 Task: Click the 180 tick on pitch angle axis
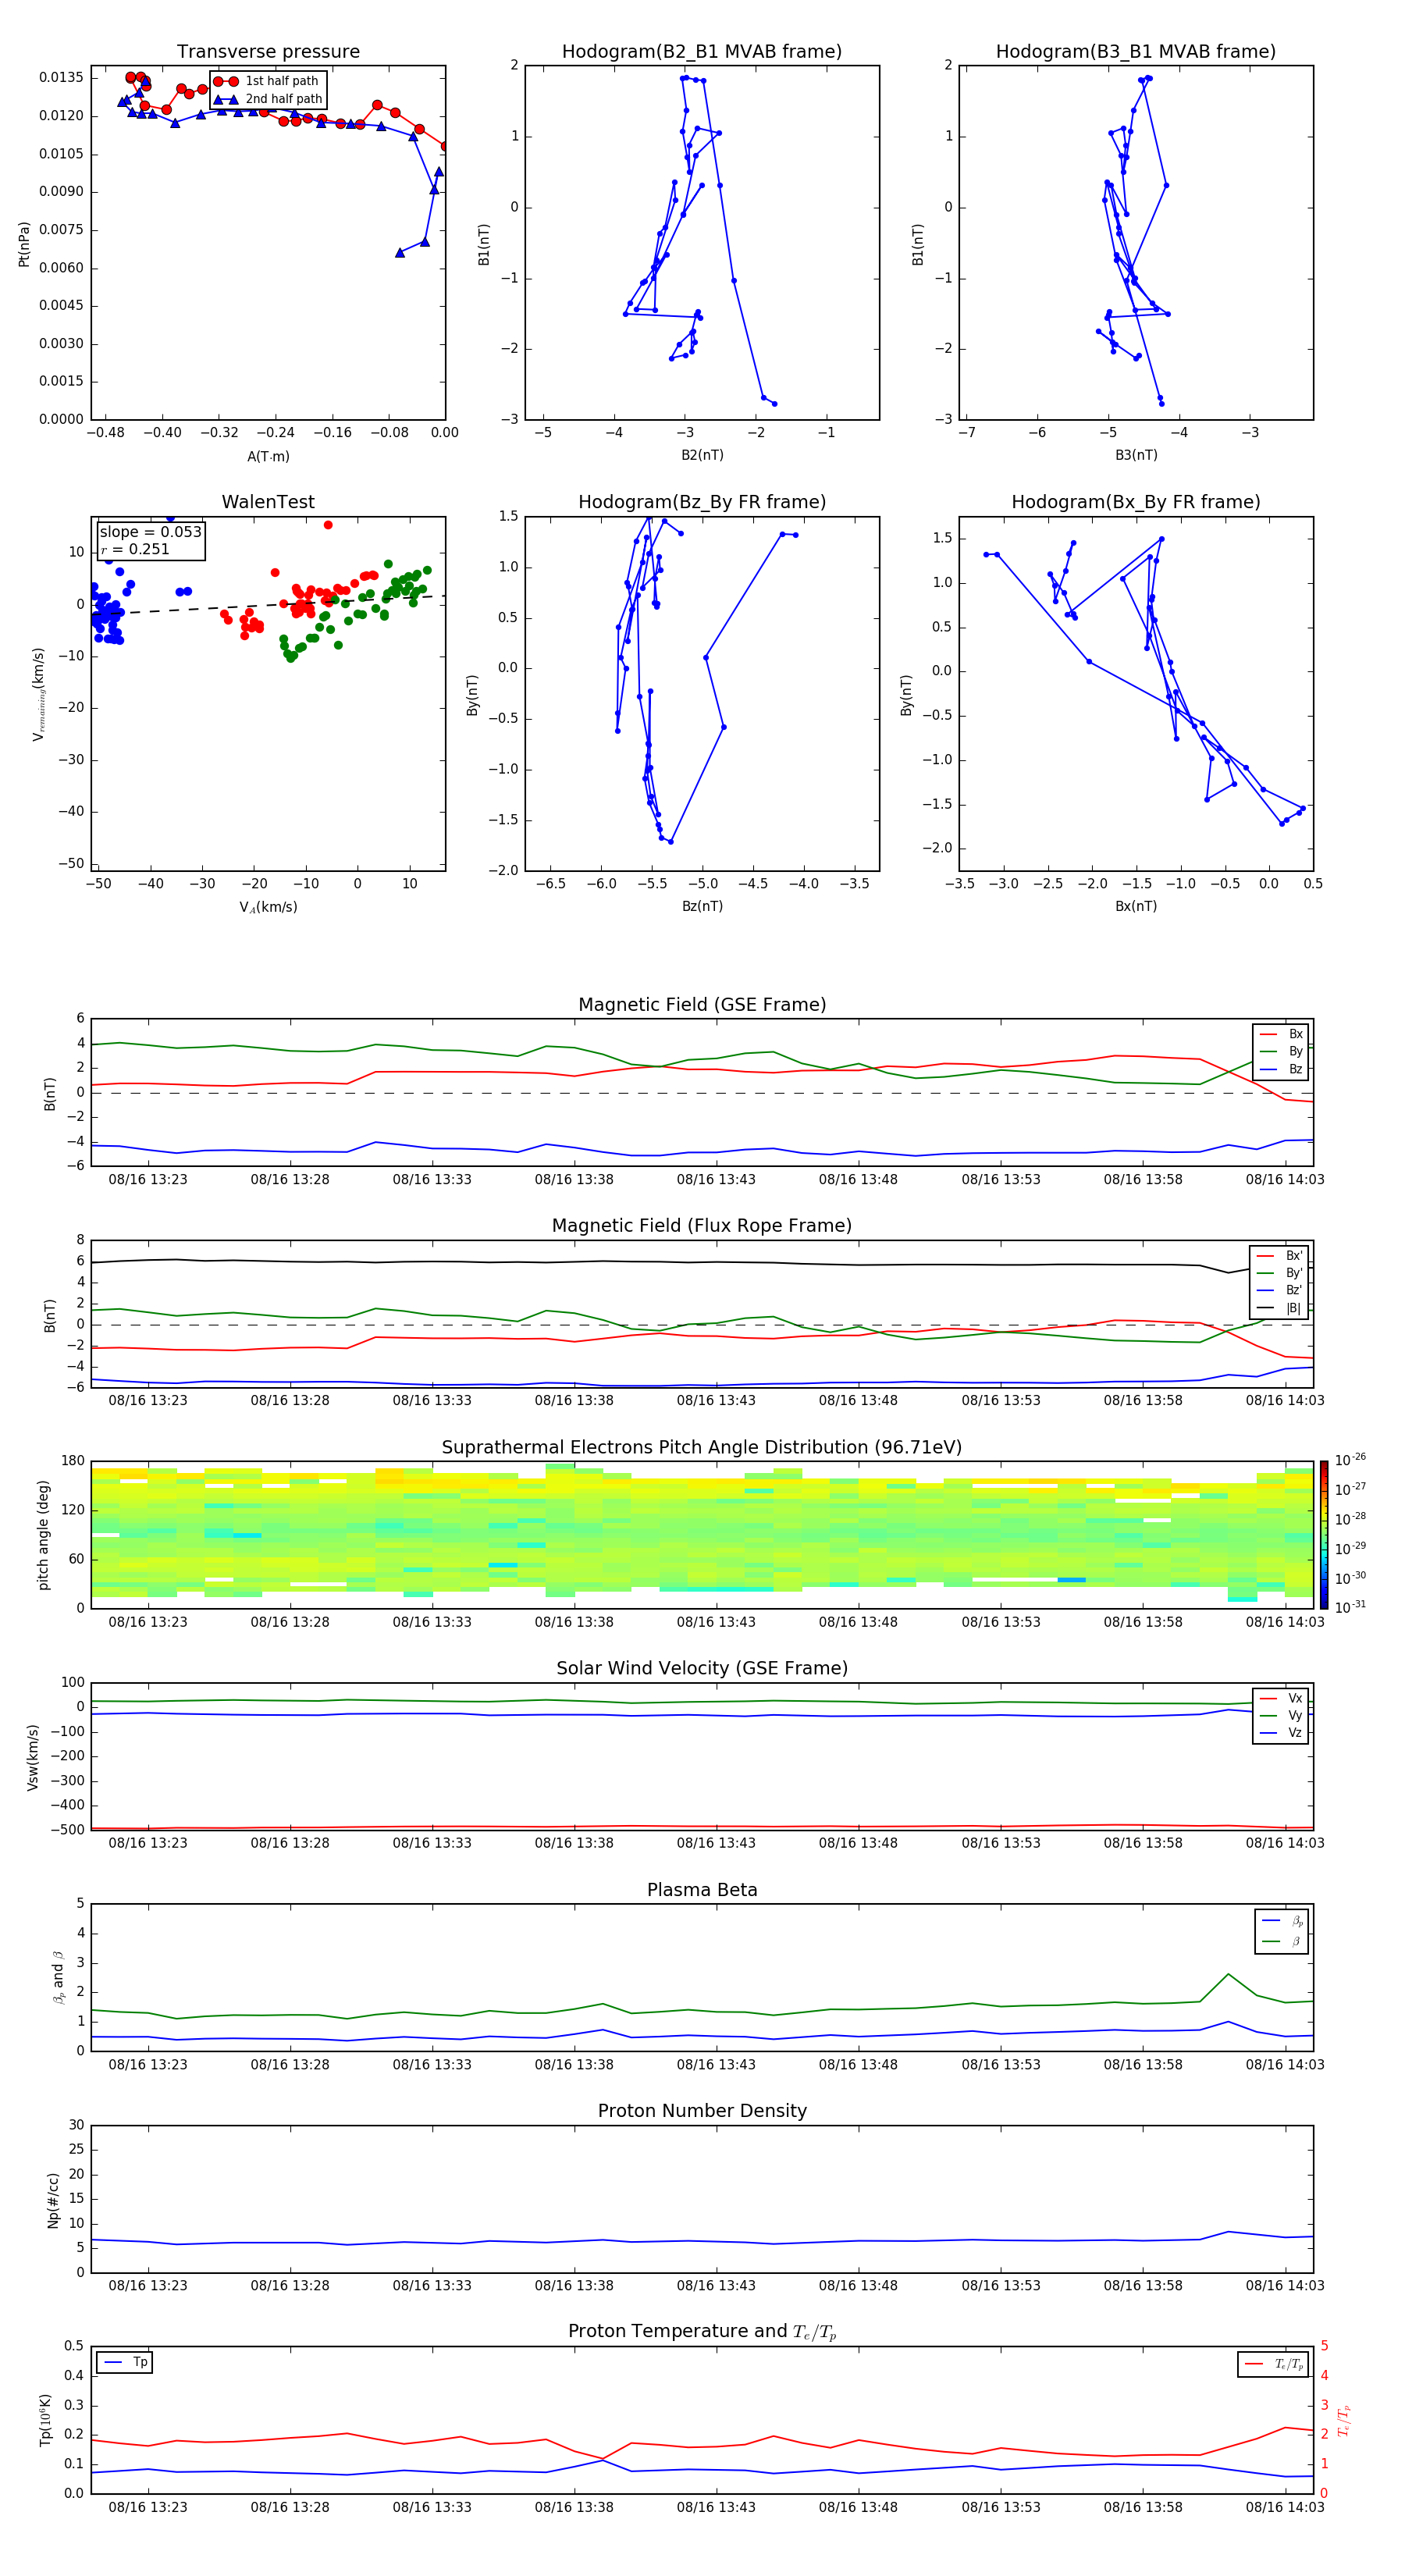tap(73, 1461)
